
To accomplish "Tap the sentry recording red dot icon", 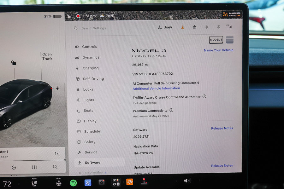I will tap(78, 16).
